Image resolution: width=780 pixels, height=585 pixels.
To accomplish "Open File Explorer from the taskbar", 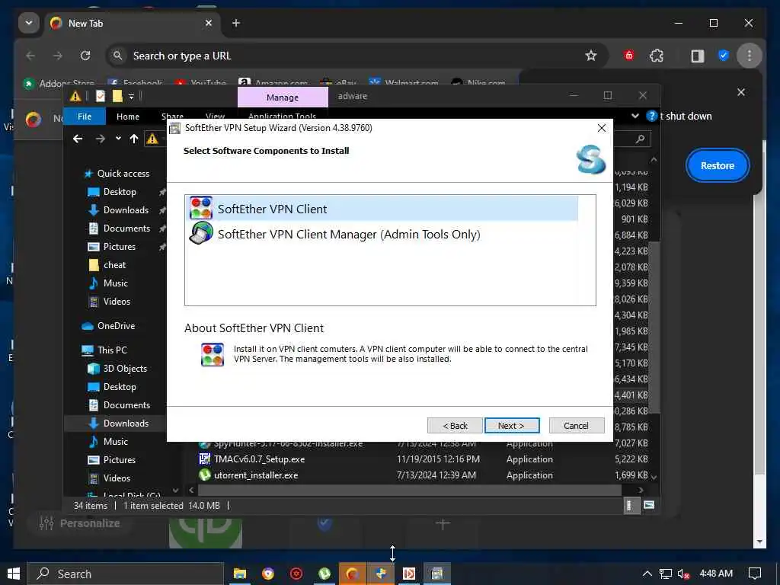I will (x=240, y=574).
